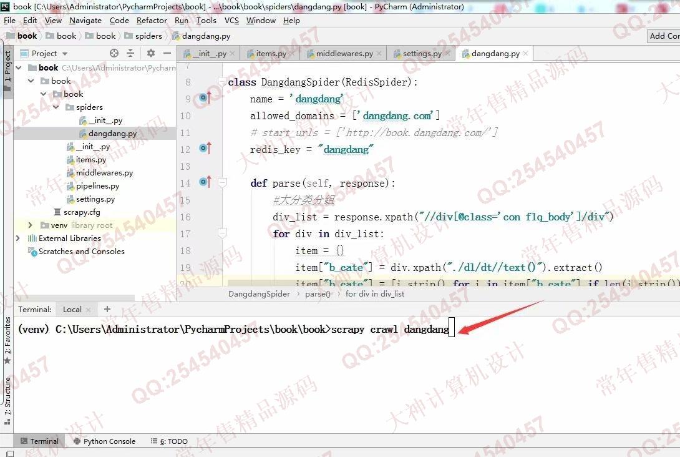Click the collapse all icon in Project panel
Image resolution: width=680 pixels, height=457 pixels.
pos(130,53)
